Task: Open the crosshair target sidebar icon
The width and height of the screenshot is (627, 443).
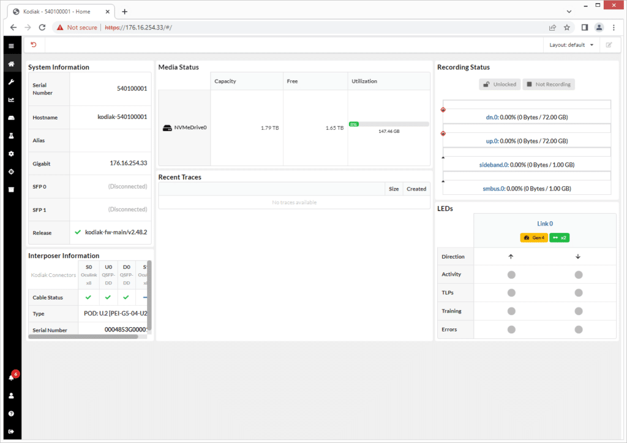Action: point(11,172)
